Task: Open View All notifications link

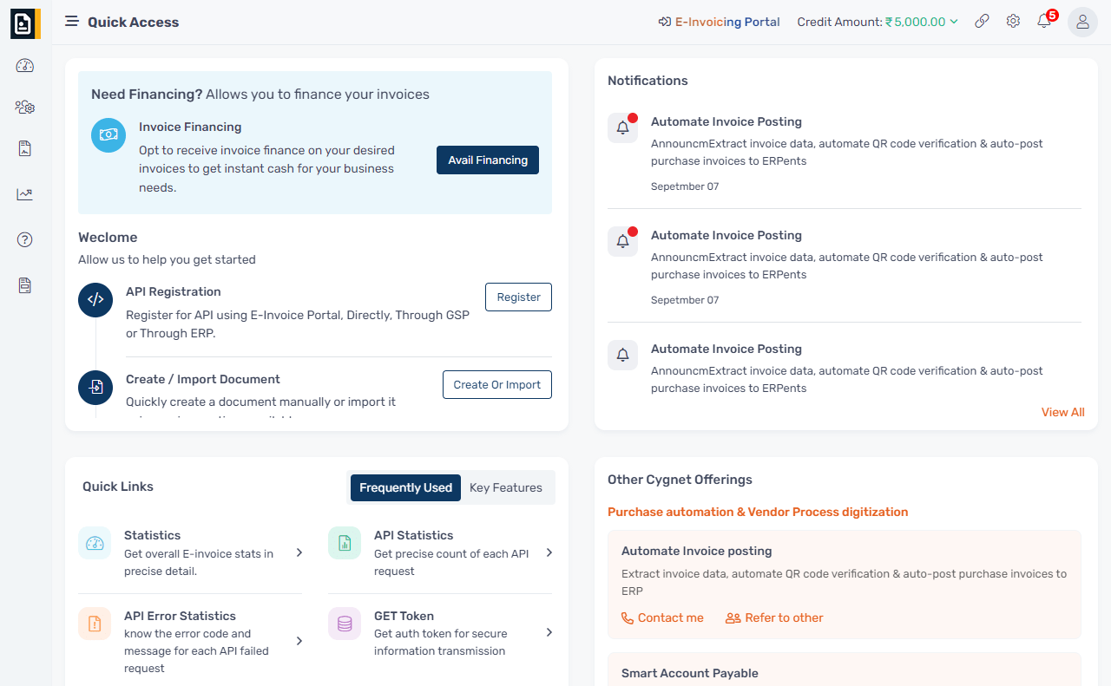Action: tap(1062, 412)
